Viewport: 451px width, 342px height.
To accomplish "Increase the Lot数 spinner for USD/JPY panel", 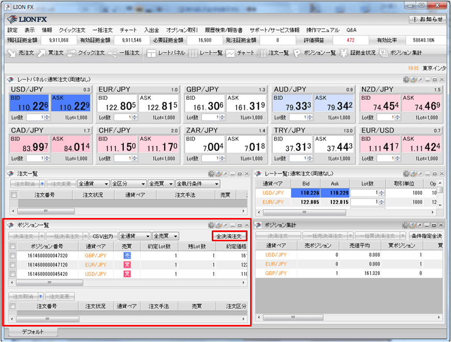I will (x=47, y=116).
